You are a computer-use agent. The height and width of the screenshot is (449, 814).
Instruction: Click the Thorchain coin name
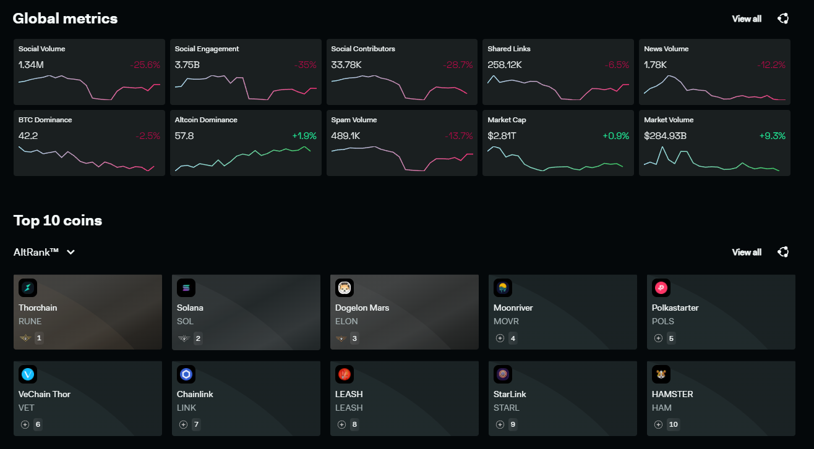[x=38, y=308]
